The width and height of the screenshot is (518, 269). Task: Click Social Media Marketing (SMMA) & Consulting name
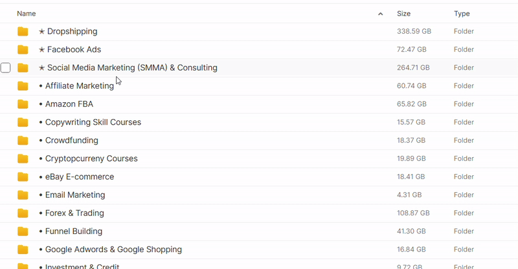(132, 68)
